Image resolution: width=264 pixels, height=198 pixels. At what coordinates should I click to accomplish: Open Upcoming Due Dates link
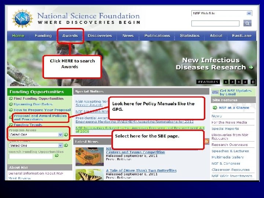point(33,104)
